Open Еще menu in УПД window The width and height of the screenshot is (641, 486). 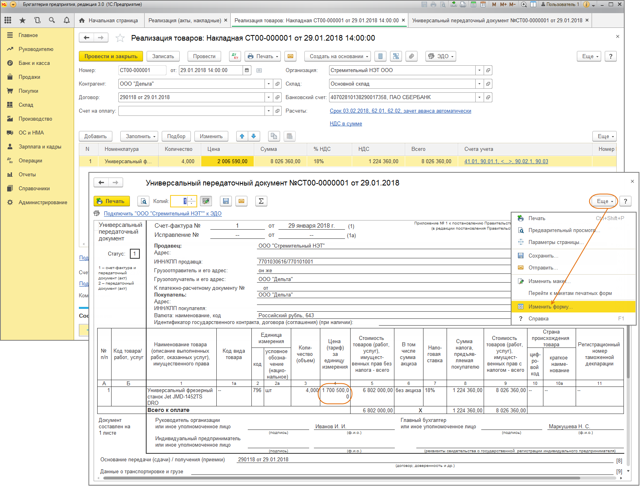(x=605, y=201)
